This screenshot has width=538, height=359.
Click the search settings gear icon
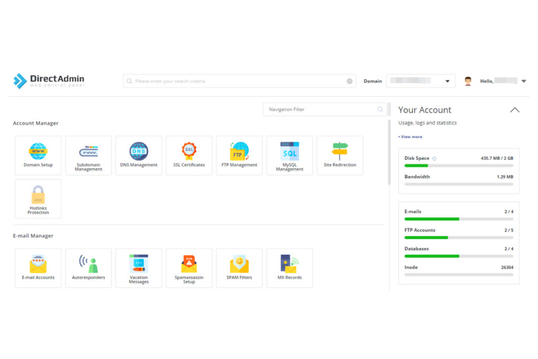click(349, 81)
